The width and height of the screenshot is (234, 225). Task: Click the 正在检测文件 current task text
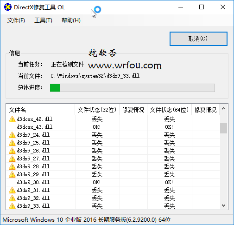pyautogui.click(x=67, y=64)
